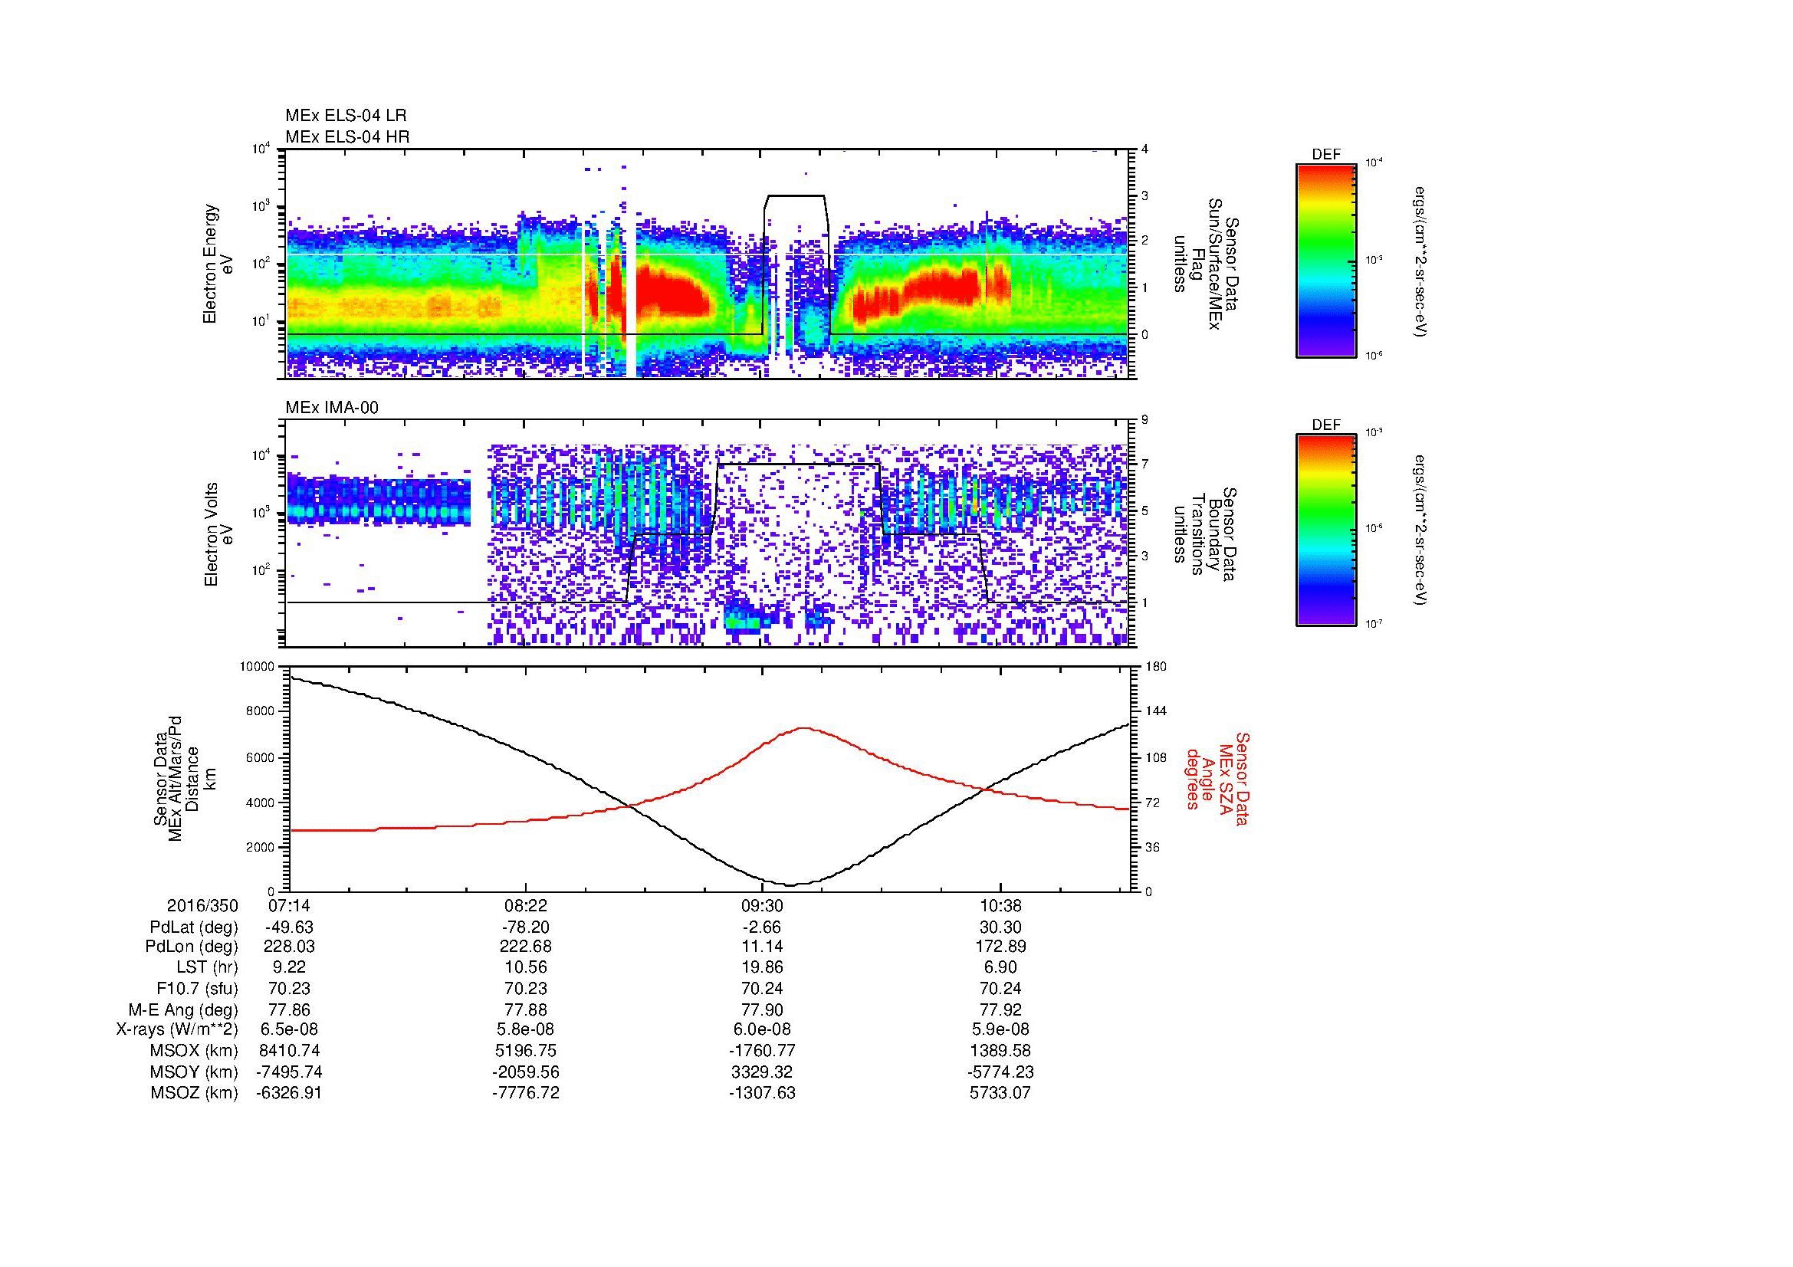Click the 'Boundary Transitions' axis label

(1207, 535)
